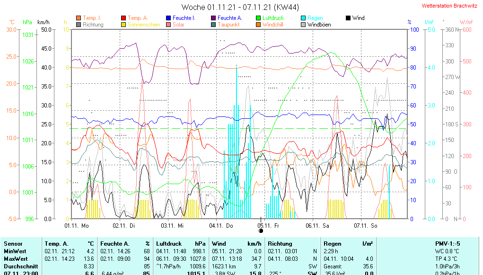Click the Windchill legend label
The image size is (483, 275).
coord(273,25)
